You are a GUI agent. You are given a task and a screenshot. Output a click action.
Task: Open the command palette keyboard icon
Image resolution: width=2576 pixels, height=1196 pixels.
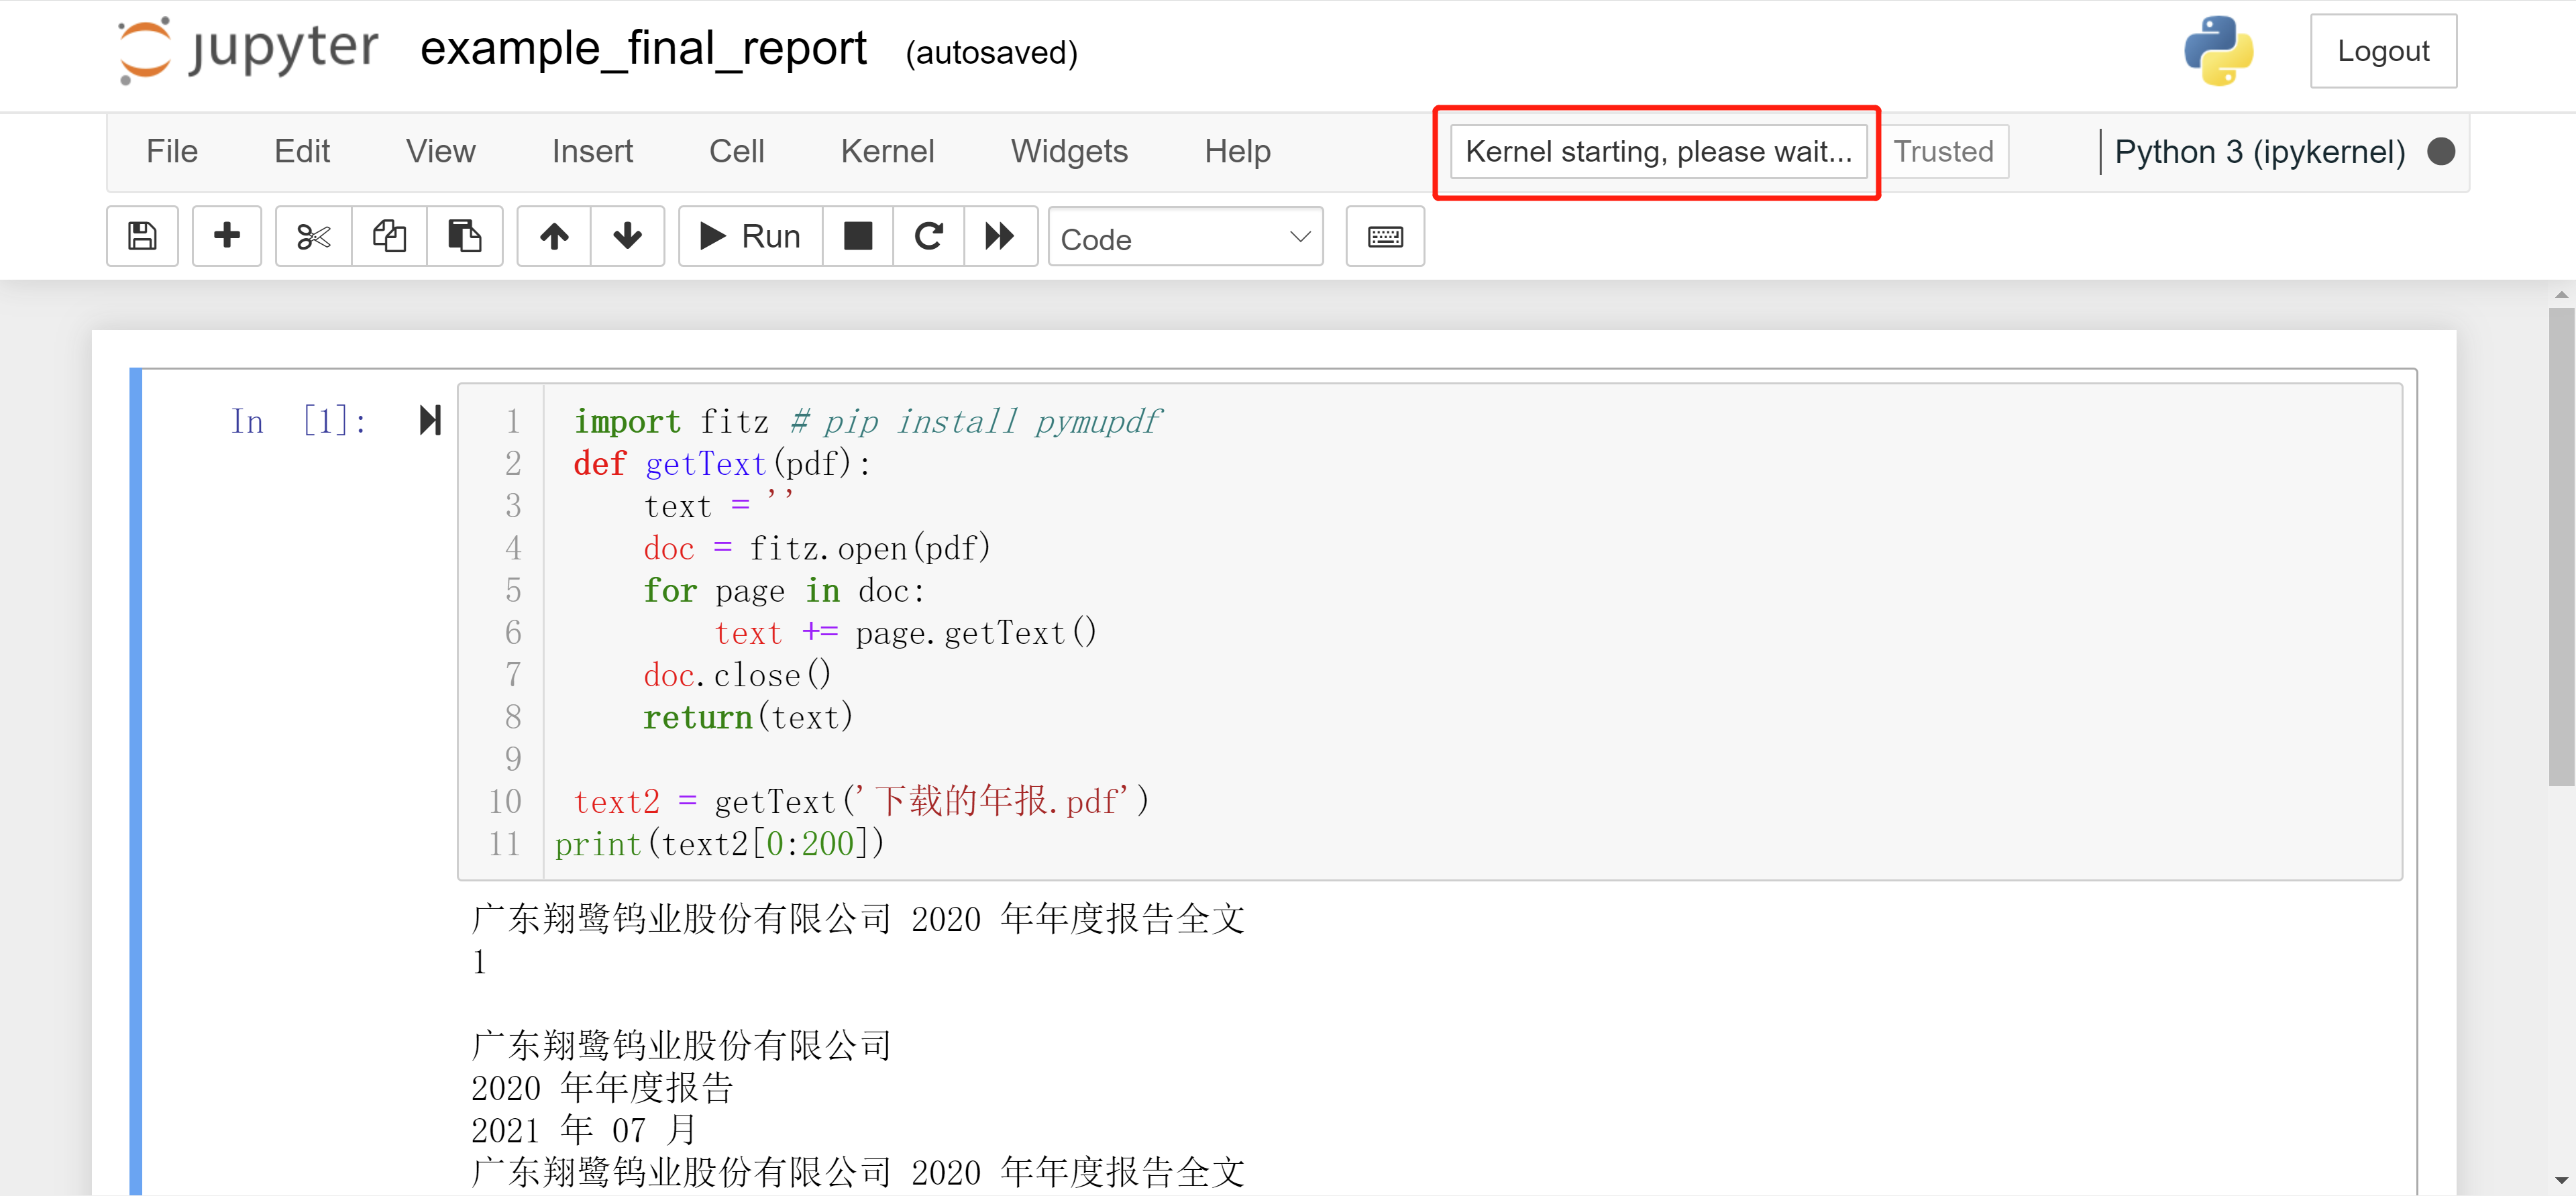point(1385,237)
